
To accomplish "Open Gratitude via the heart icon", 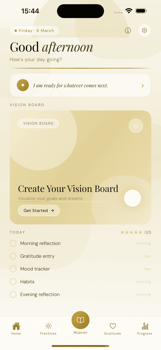I will [112, 326].
